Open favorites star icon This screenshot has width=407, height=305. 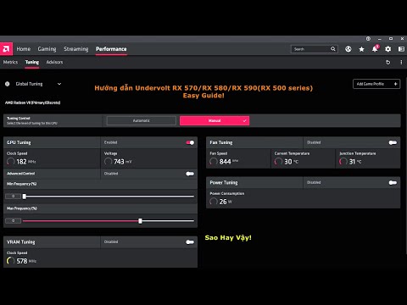pos(361,49)
